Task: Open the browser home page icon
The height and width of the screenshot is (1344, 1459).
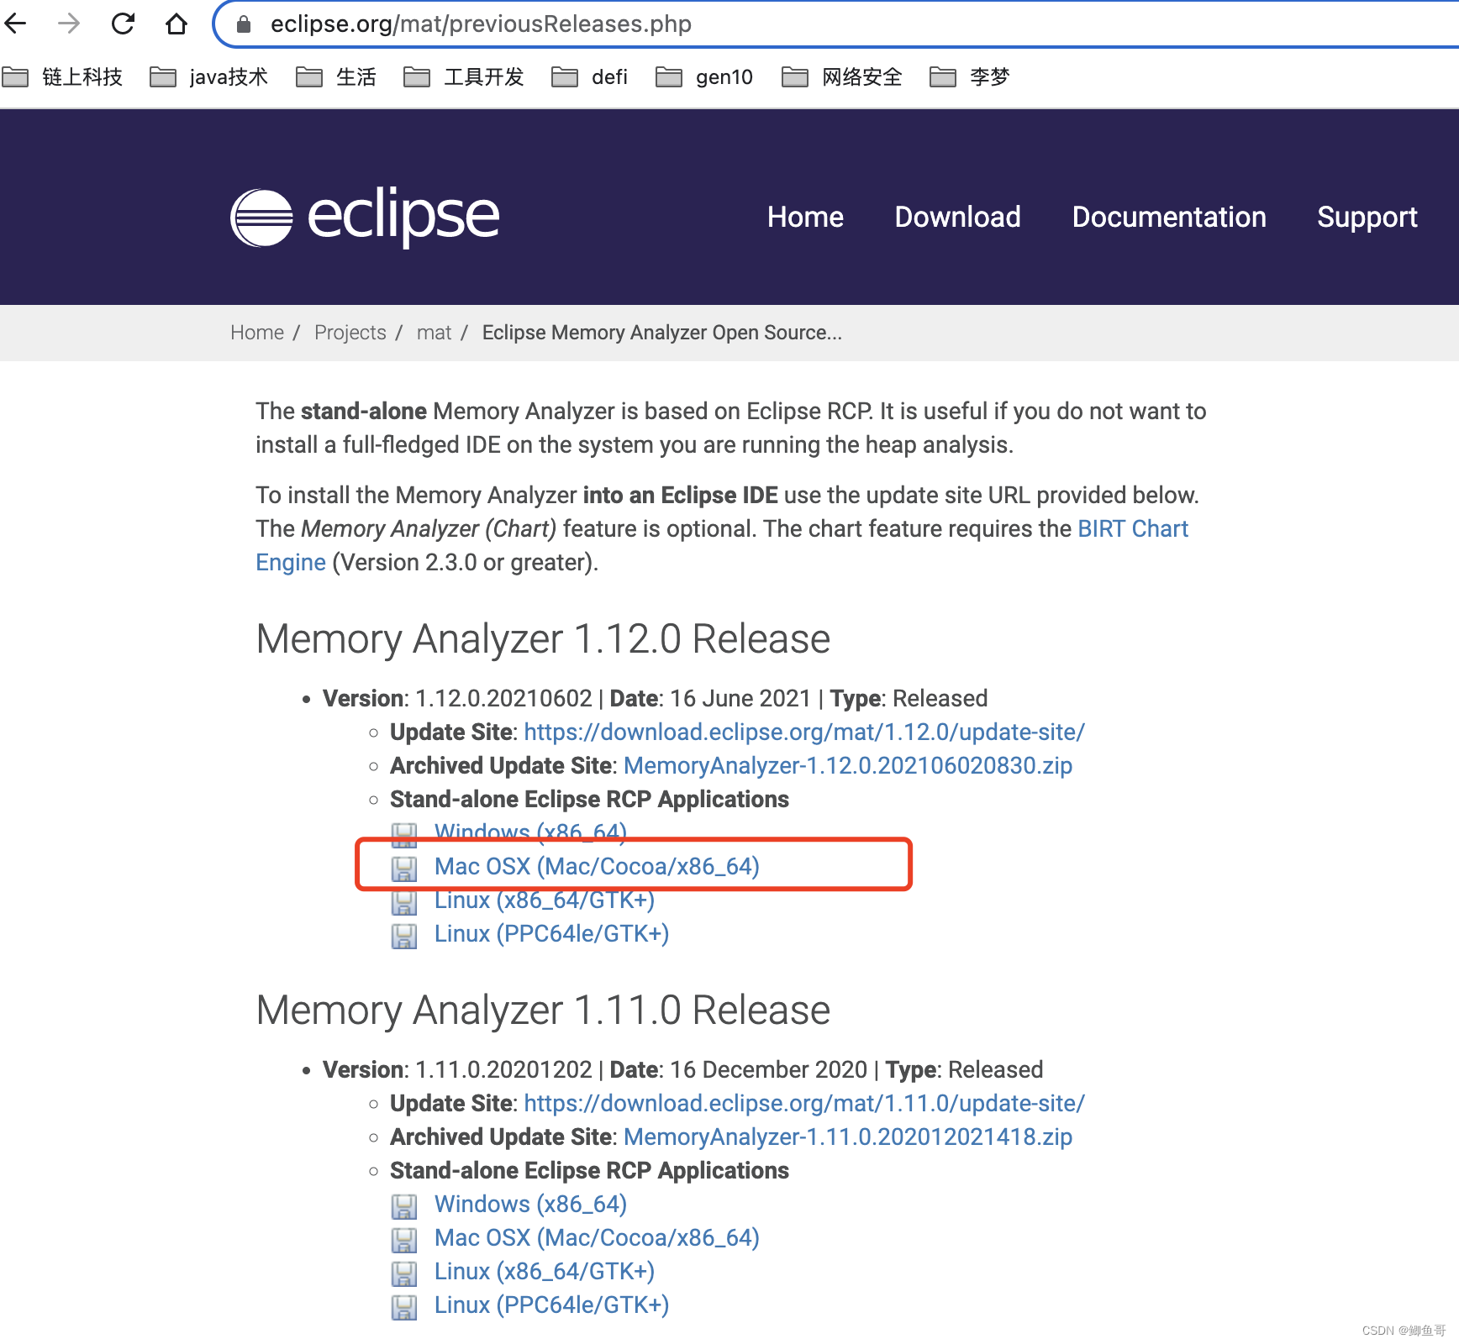Action: click(176, 24)
